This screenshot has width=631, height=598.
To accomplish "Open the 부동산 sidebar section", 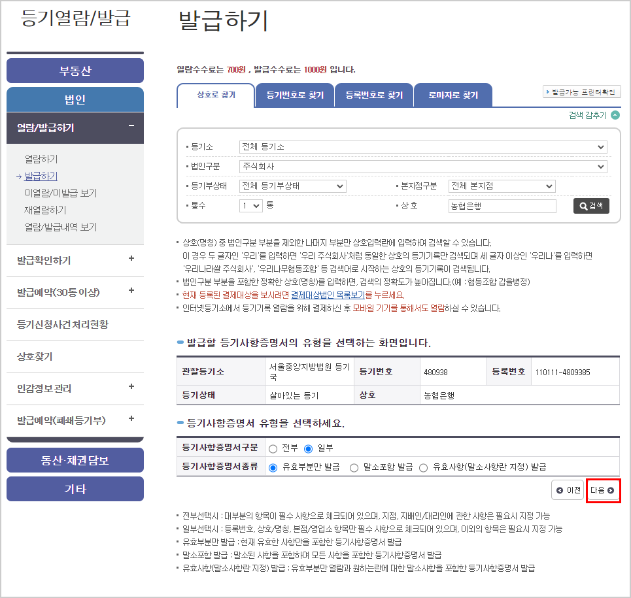I will pyautogui.click(x=75, y=71).
